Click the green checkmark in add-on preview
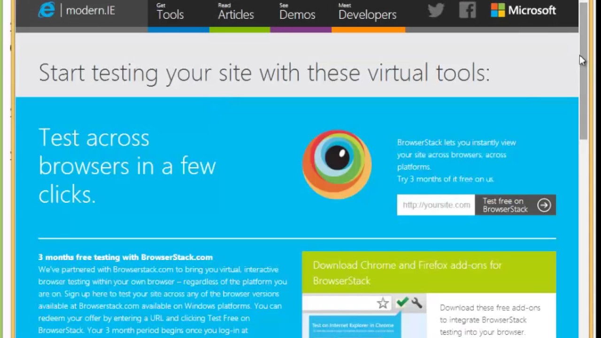This screenshot has height=338, width=601. (402, 303)
